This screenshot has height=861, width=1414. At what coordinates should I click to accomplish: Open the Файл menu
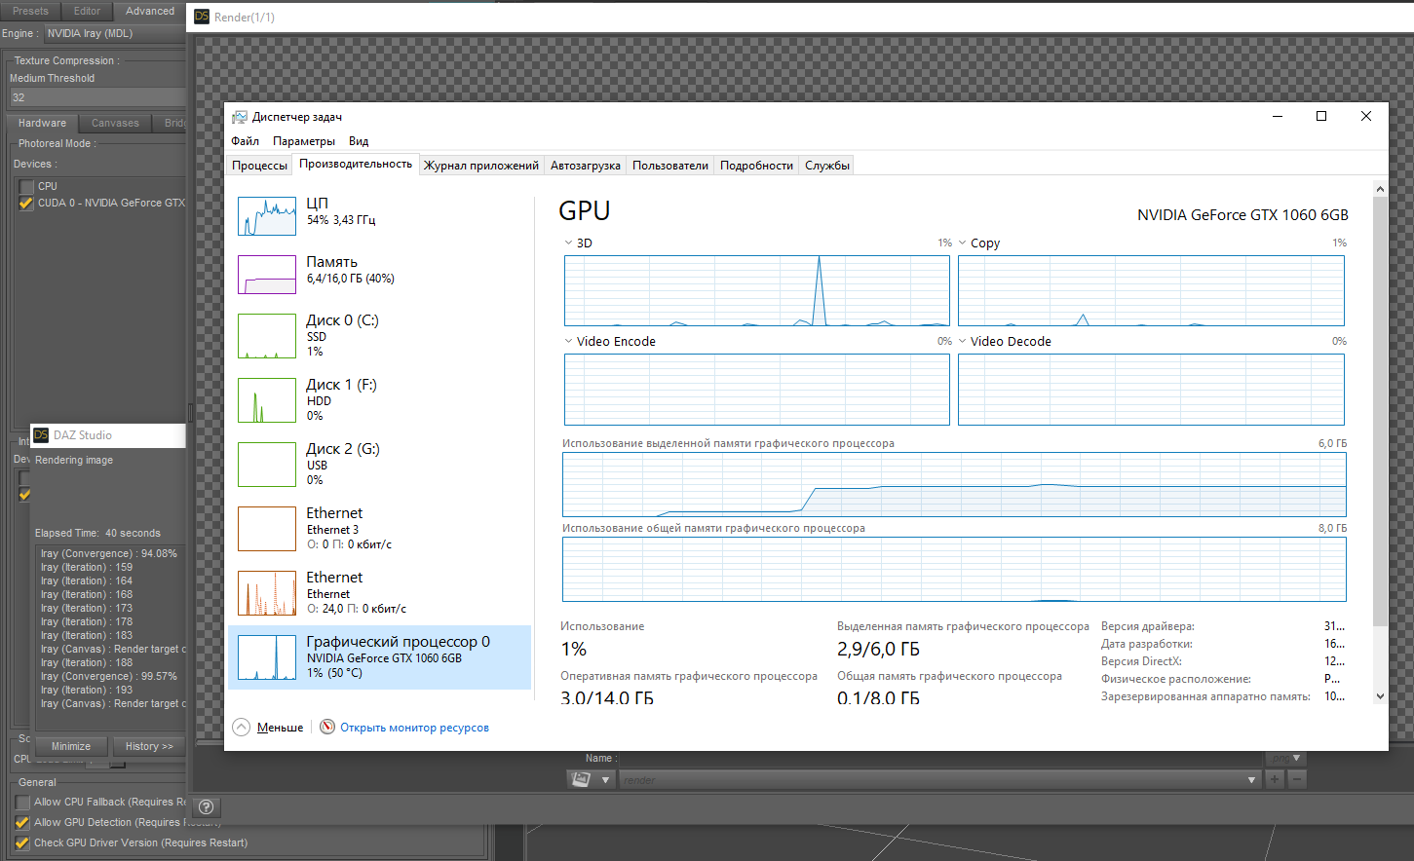[x=246, y=141]
